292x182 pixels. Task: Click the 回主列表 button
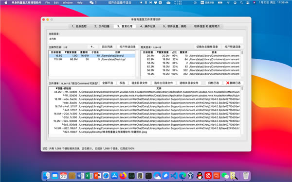[107, 47]
